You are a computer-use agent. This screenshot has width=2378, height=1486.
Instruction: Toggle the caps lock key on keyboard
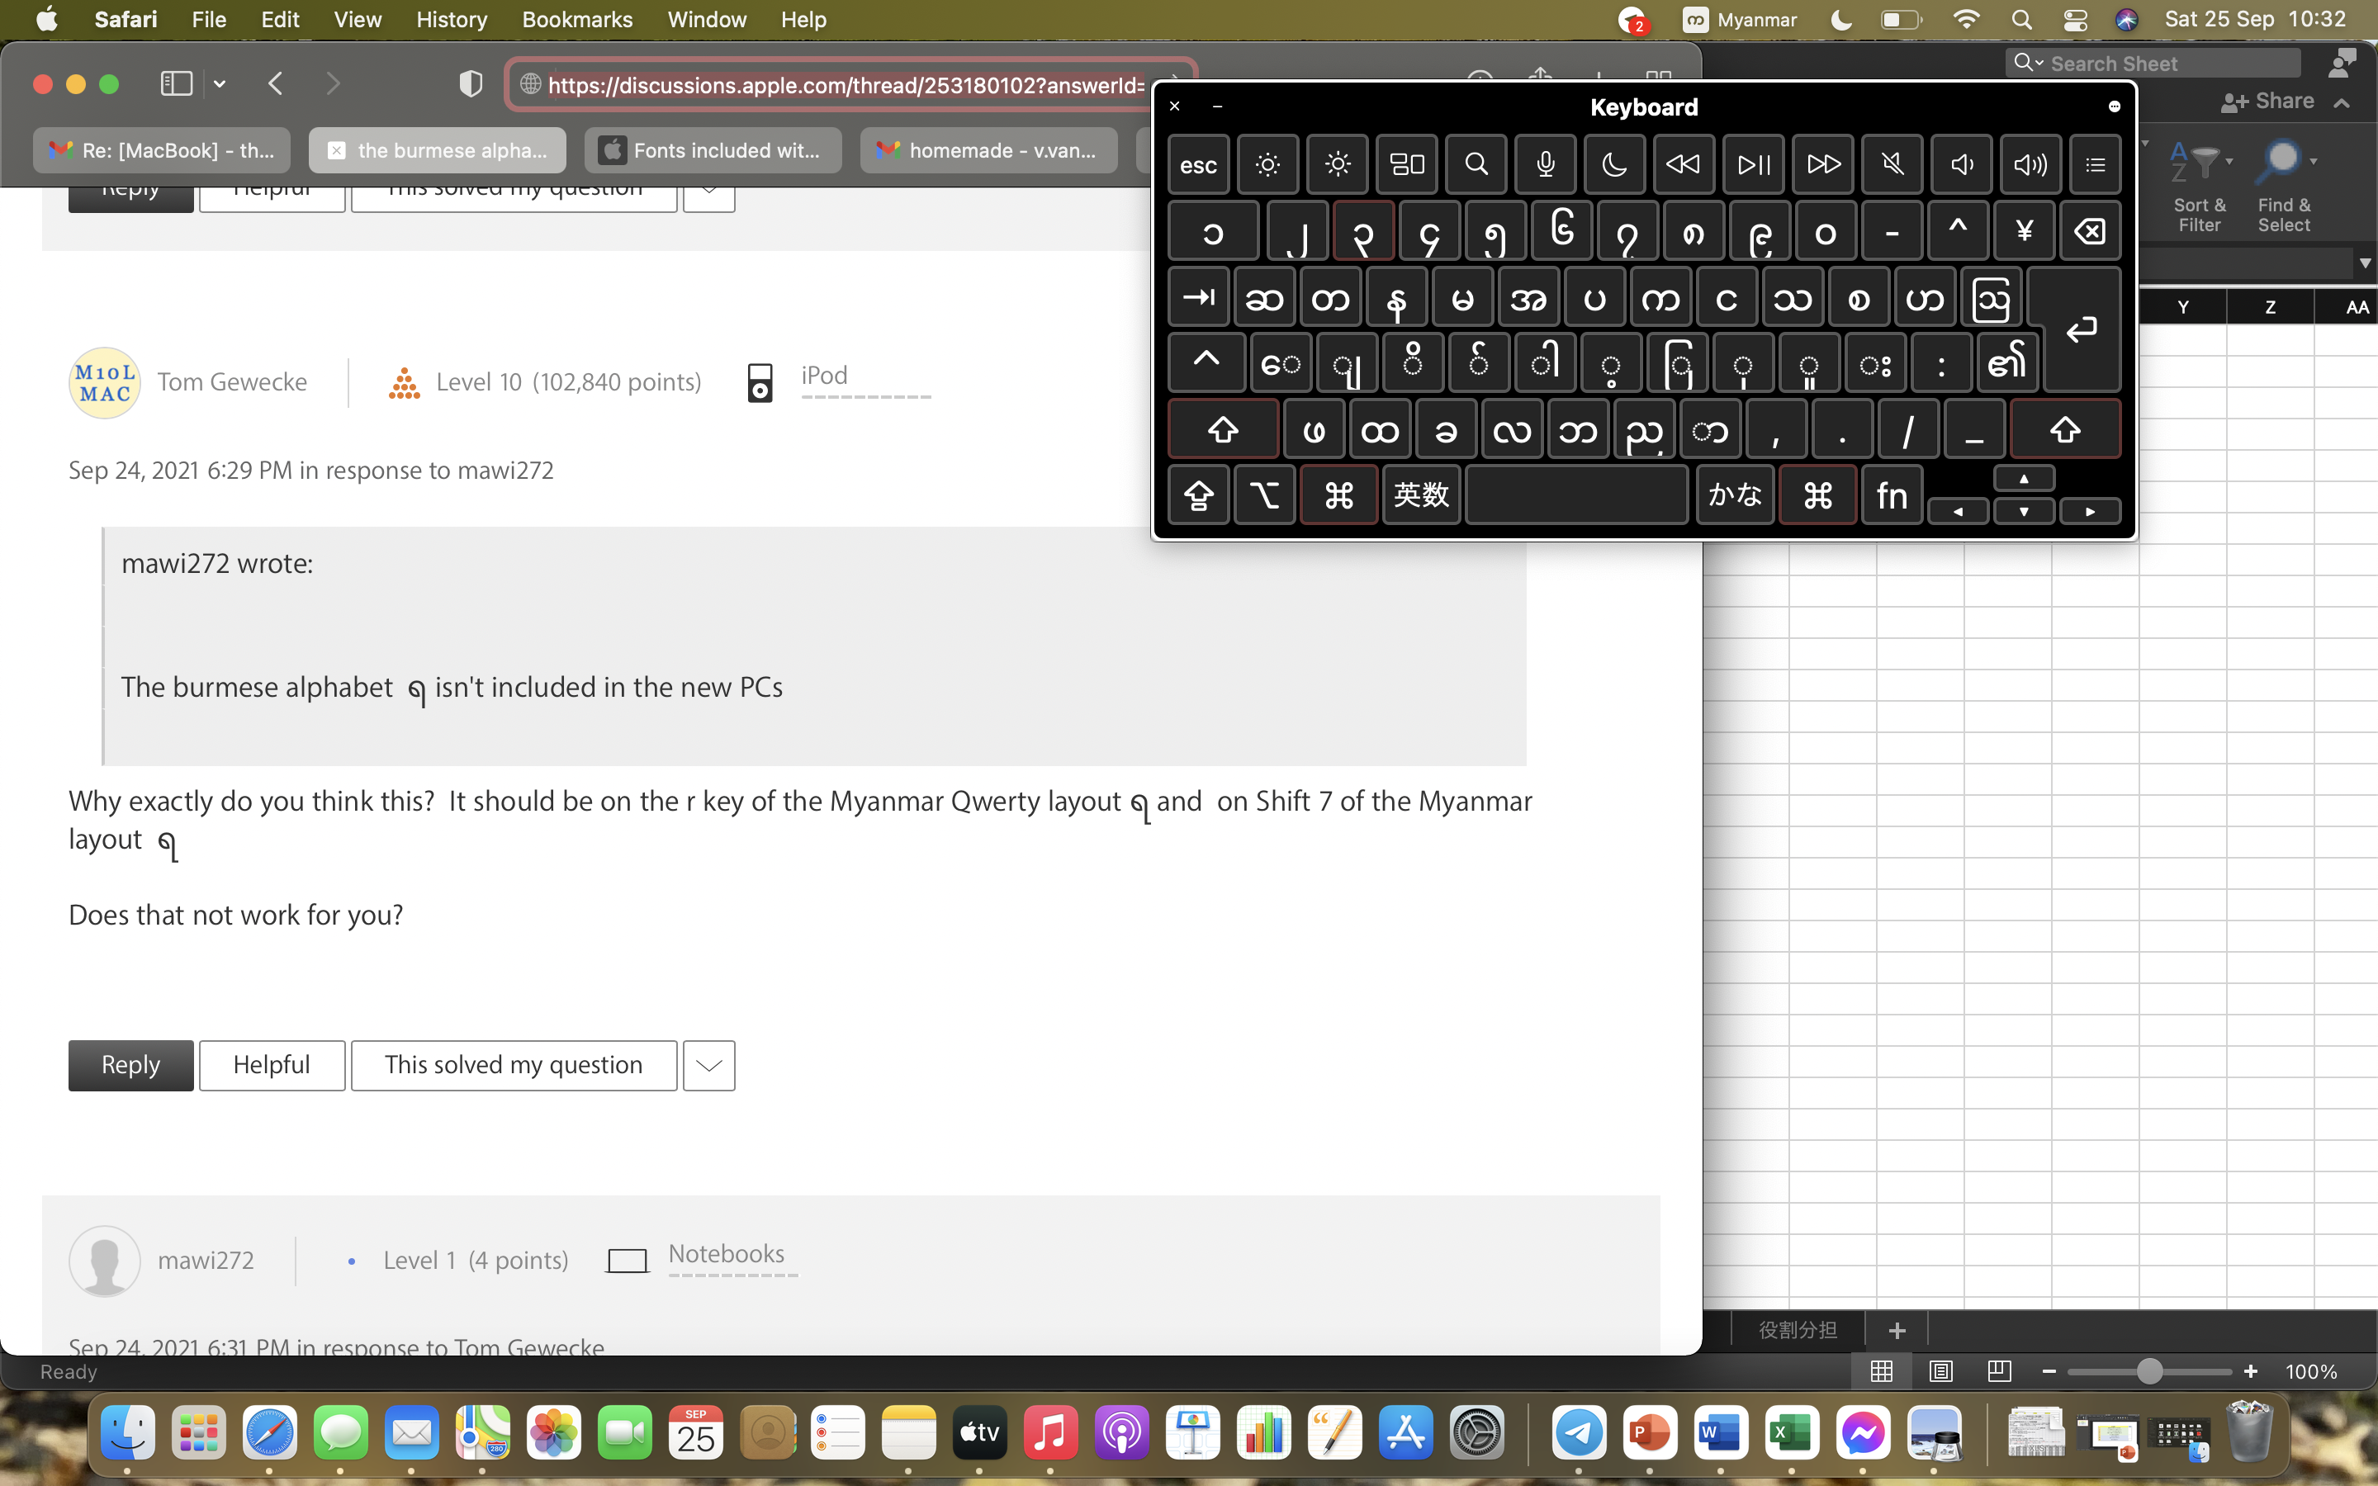1198,495
